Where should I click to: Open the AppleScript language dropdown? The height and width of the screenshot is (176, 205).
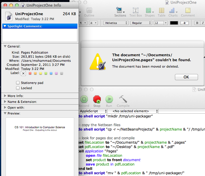tap(93, 111)
